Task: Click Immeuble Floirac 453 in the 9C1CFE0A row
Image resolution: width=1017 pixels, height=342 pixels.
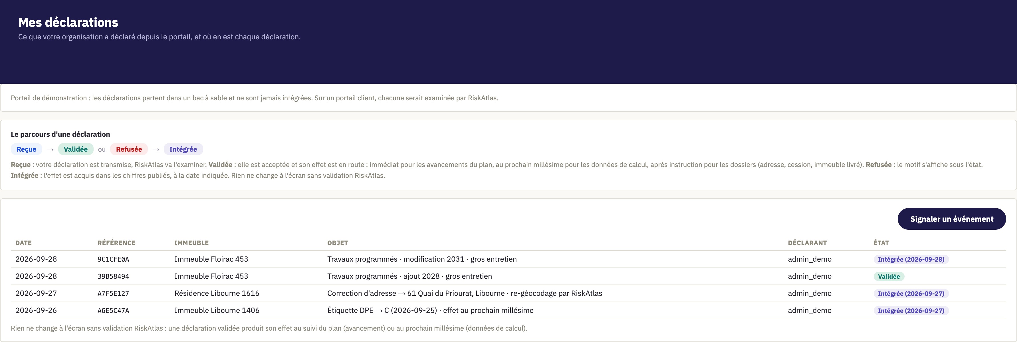Action: point(211,259)
